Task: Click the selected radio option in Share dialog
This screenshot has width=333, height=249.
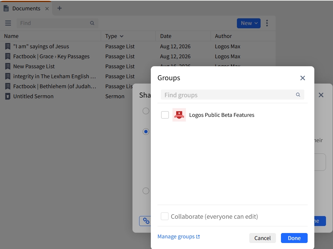Action: [146, 131]
